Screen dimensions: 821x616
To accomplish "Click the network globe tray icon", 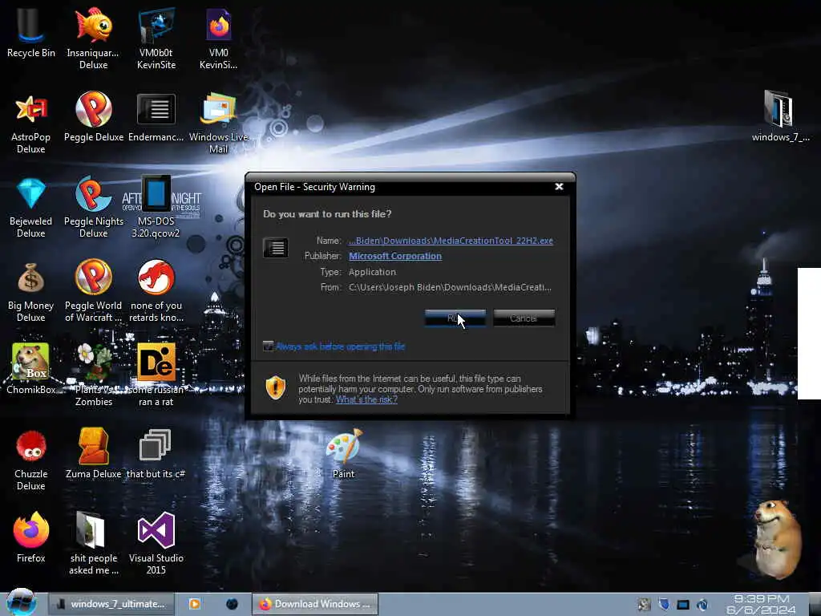I will [702, 605].
